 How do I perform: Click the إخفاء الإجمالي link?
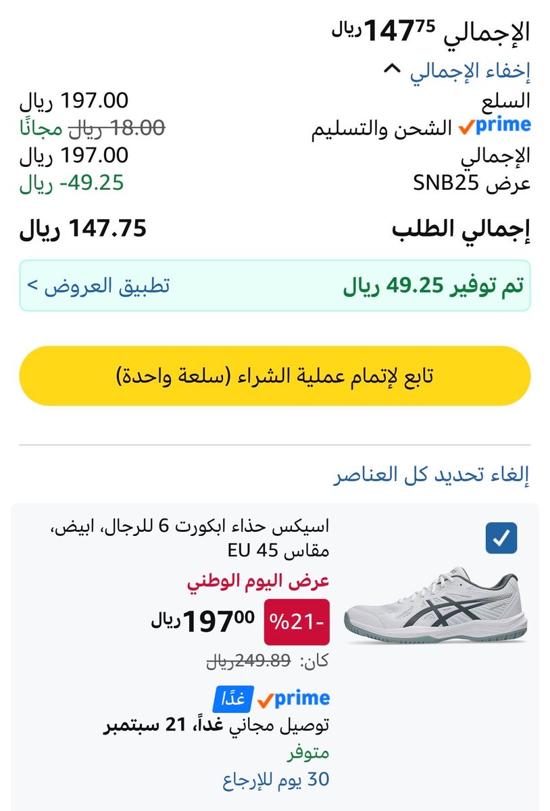click(470, 70)
